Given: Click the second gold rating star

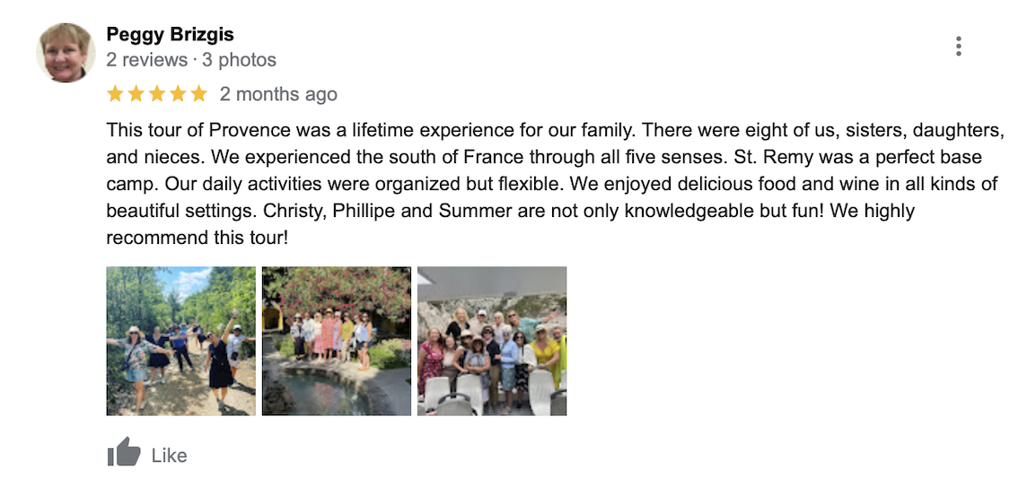Looking at the screenshot, I should 136,94.
